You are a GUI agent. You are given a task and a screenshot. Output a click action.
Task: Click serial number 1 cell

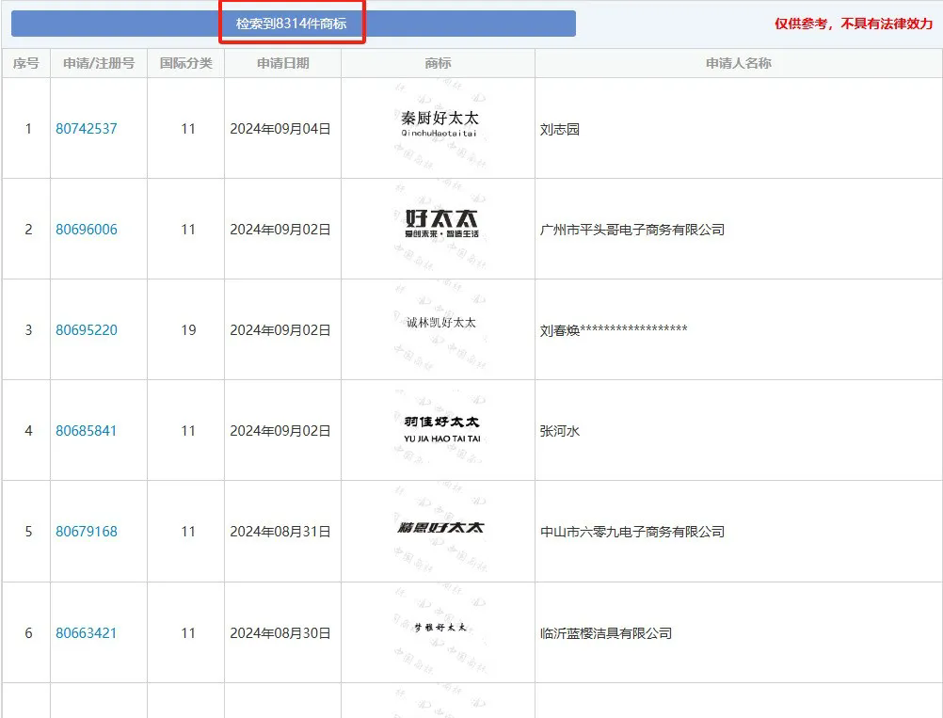(x=27, y=129)
